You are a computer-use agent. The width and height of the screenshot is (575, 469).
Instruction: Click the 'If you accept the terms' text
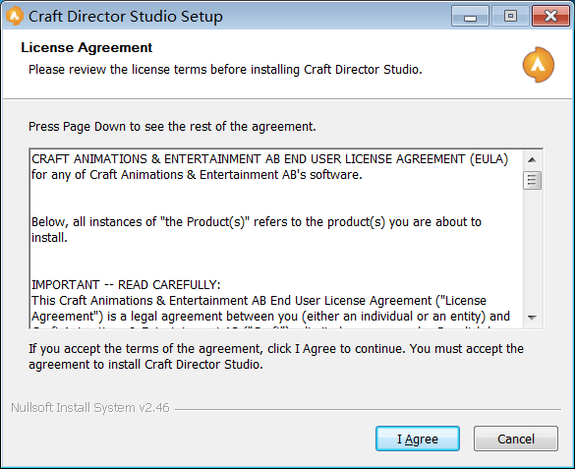click(276, 357)
